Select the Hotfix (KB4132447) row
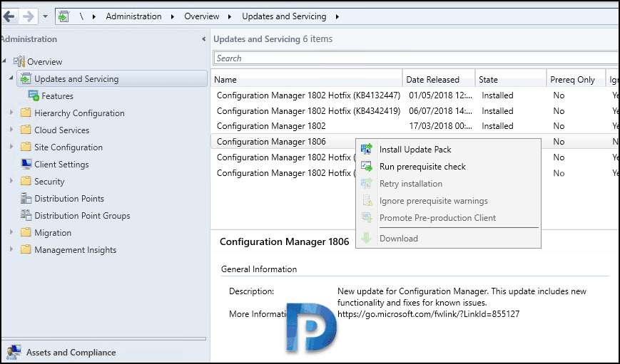 [415, 95]
